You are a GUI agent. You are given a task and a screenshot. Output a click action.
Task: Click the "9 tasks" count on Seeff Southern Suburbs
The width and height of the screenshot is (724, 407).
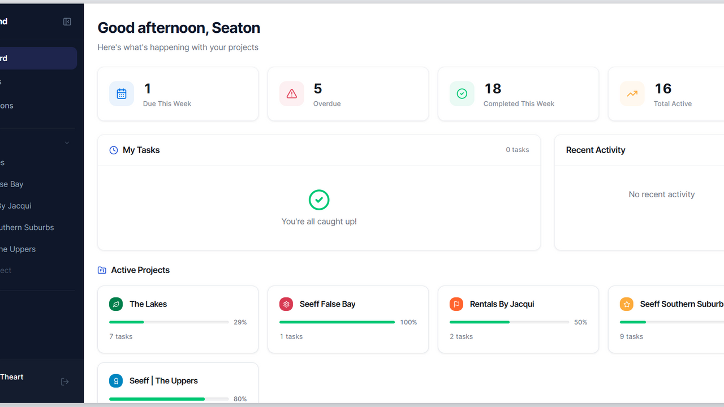point(632,336)
